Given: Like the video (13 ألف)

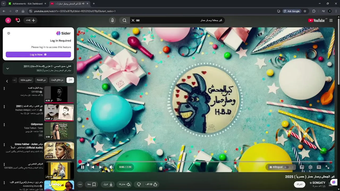Looking at the screenshot, I should 152,184.
